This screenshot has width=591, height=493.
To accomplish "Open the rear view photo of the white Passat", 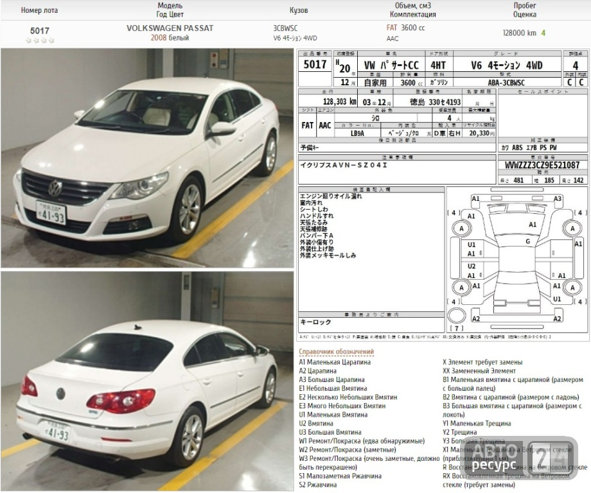I will (x=147, y=381).
